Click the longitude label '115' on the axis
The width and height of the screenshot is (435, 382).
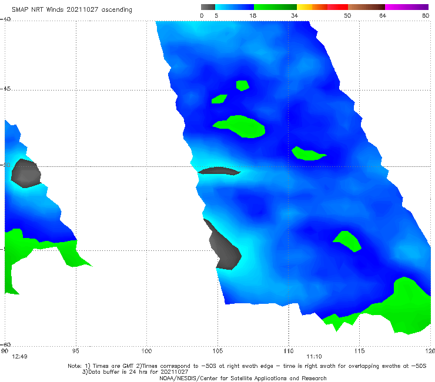[360, 351]
